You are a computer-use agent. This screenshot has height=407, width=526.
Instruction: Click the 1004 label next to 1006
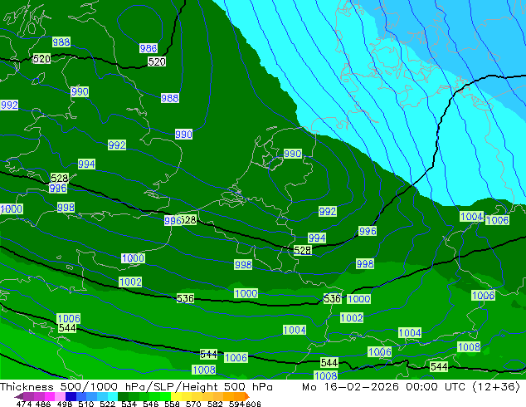pos(471,216)
